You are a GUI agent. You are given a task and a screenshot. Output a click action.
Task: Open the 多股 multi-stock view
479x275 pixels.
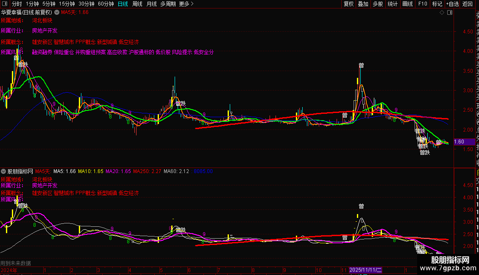378,4
